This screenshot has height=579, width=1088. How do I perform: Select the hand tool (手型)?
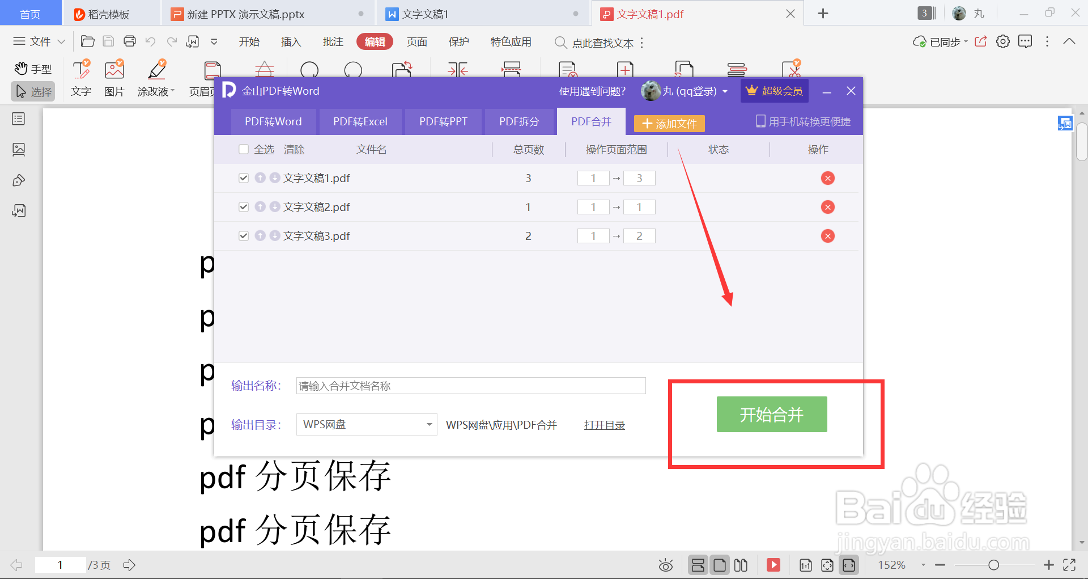pyautogui.click(x=32, y=69)
